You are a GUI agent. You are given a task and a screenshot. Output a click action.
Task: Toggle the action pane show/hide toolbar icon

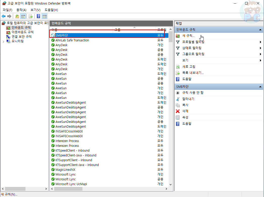tap(45, 16)
